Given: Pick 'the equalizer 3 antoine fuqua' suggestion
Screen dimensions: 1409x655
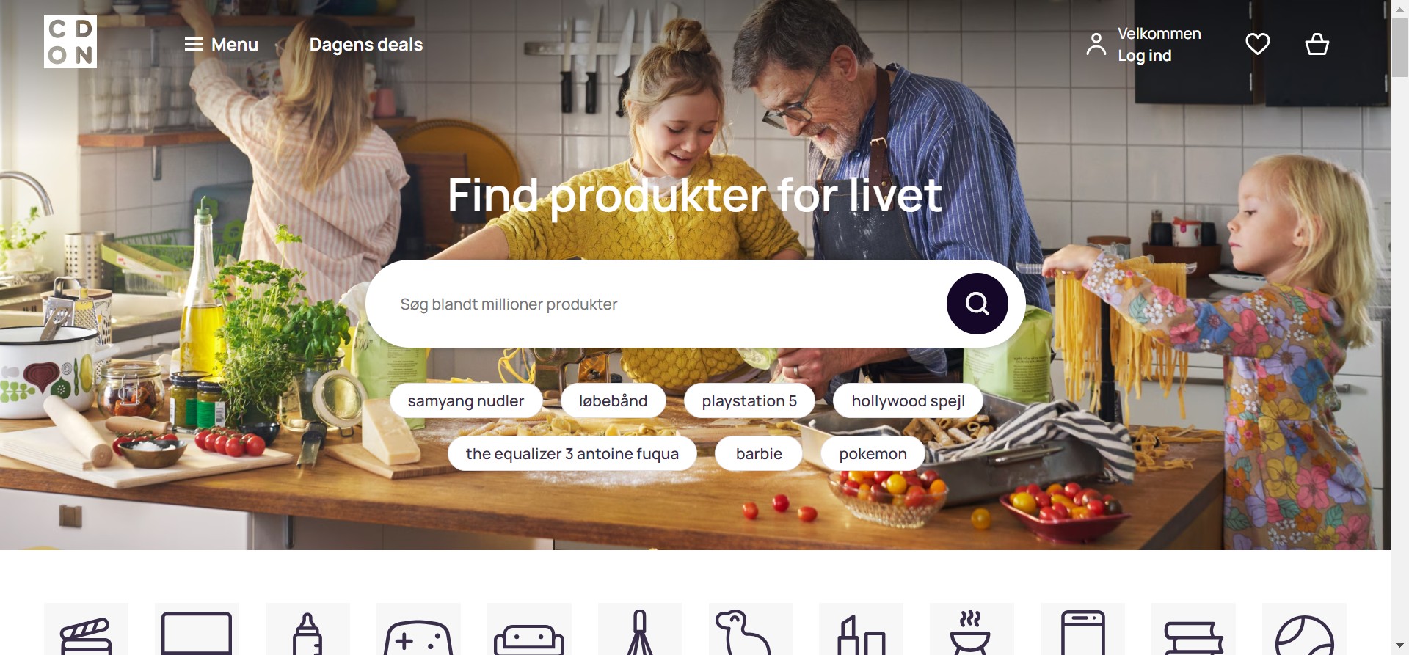Looking at the screenshot, I should coord(572,454).
